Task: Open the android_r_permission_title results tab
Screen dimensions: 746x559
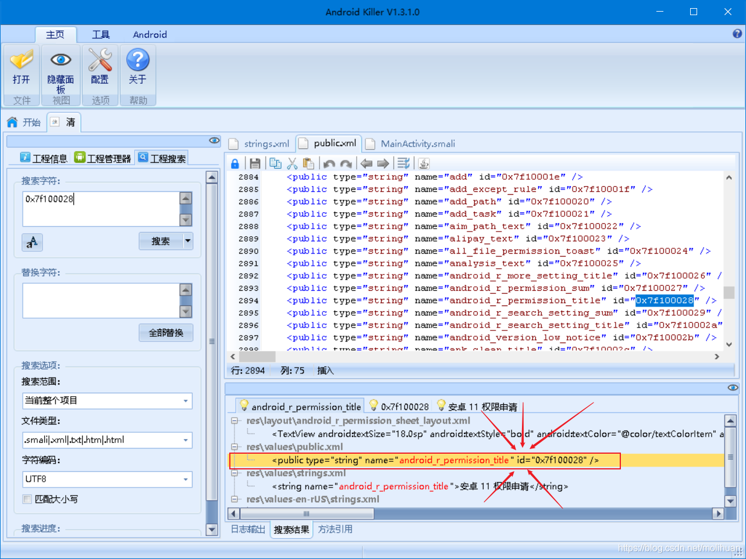Action: tap(300, 406)
